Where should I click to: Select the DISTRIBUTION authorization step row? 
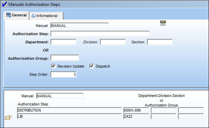[69, 110]
